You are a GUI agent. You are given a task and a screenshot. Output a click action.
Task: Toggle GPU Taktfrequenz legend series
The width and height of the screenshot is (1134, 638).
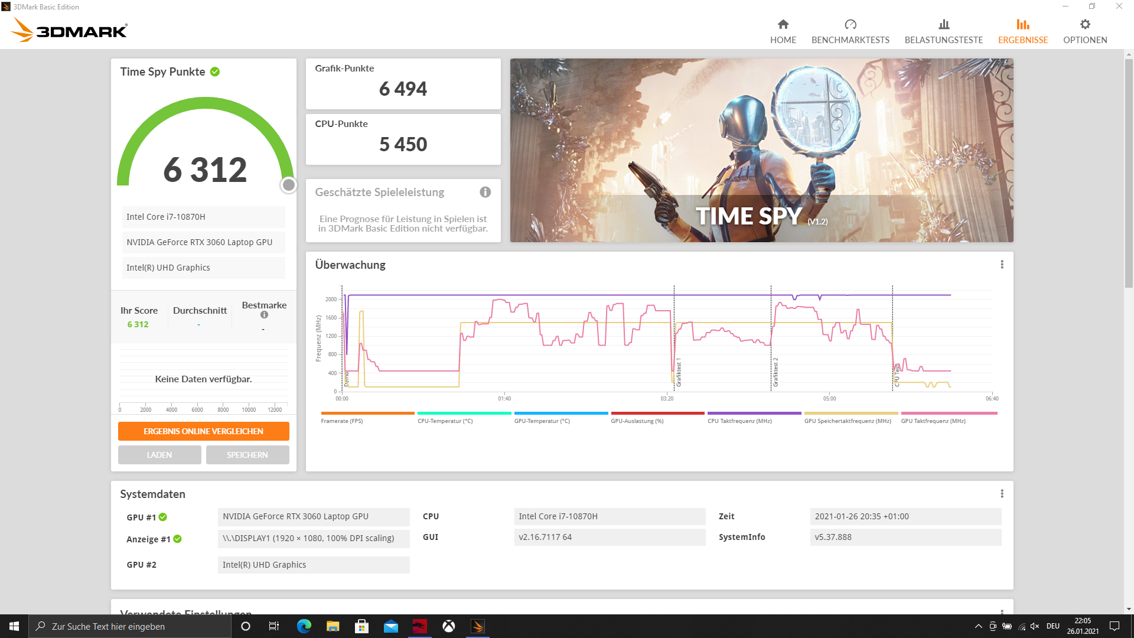933,421
